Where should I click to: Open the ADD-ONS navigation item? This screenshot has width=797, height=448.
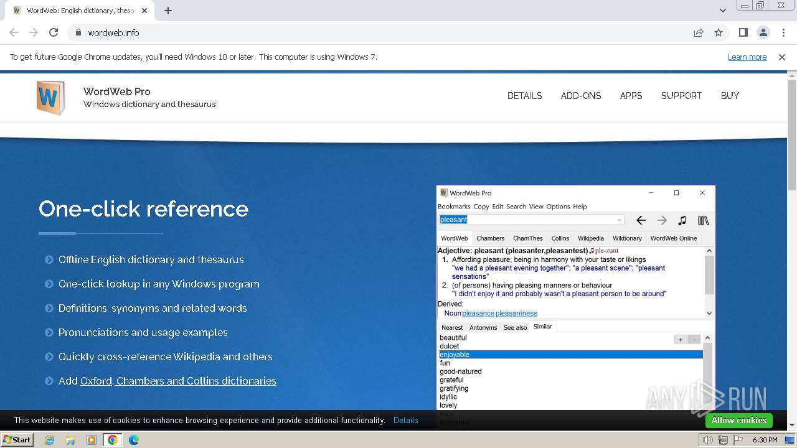(581, 96)
